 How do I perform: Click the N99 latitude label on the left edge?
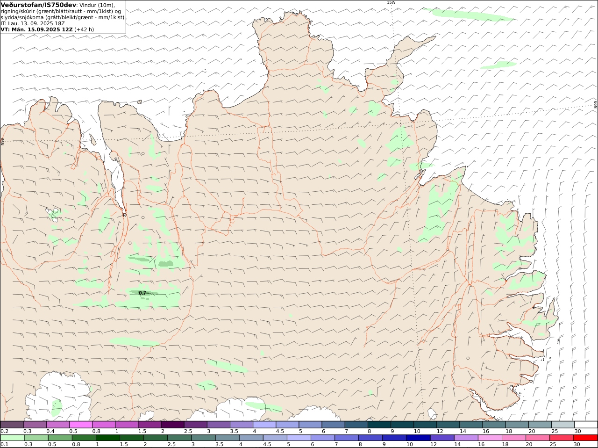pyautogui.click(x=2, y=141)
